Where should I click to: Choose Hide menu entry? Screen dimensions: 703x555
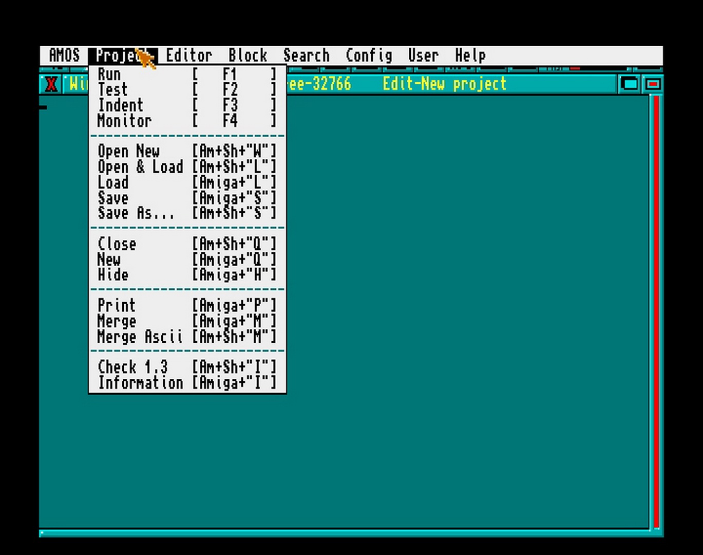pyautogui.click(x=187, y=274)
